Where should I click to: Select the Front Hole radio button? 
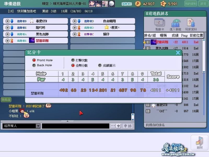(34, 60)
